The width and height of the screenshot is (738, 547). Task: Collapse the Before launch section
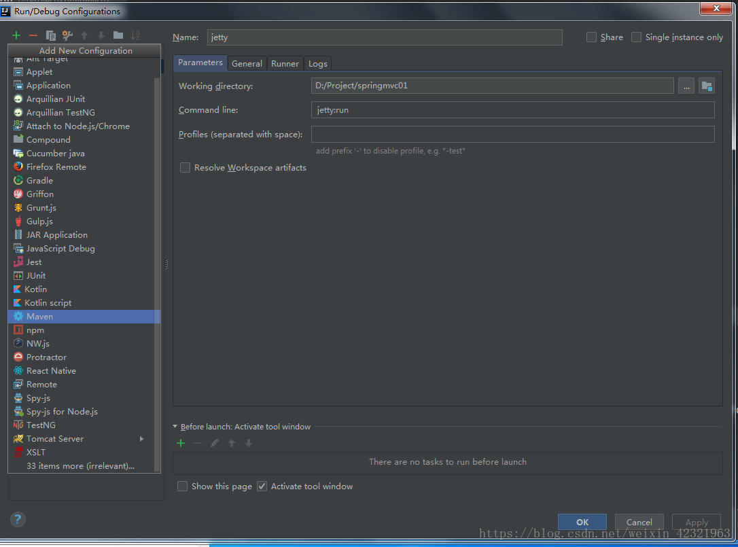[x=175, y=427]
